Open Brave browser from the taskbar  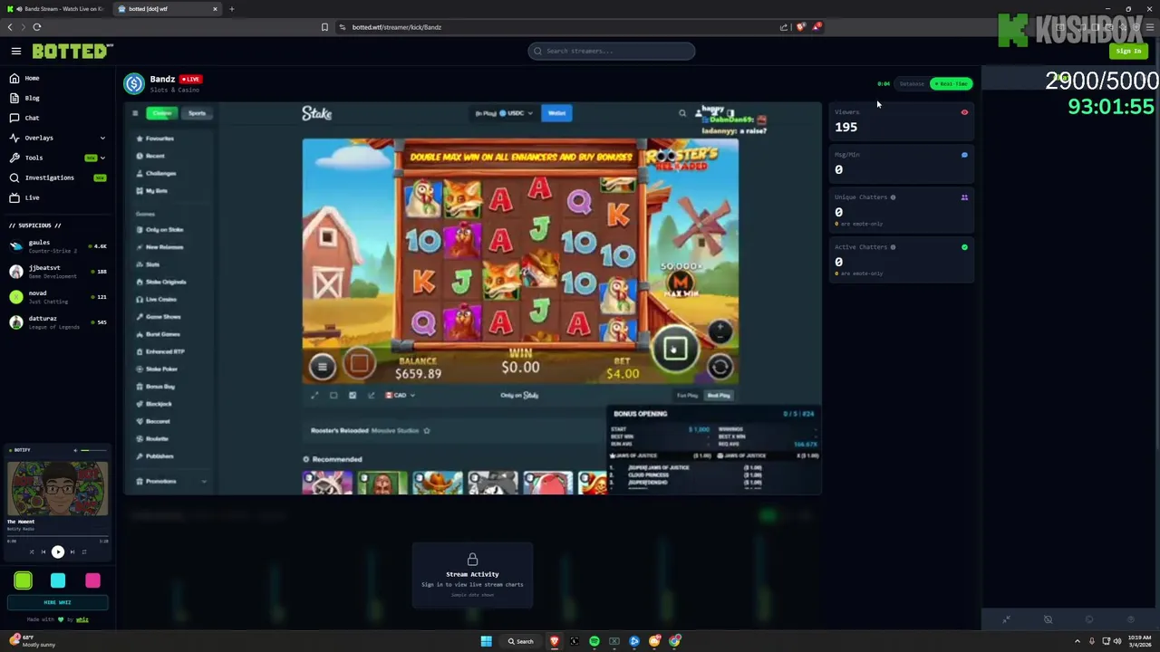554,641
